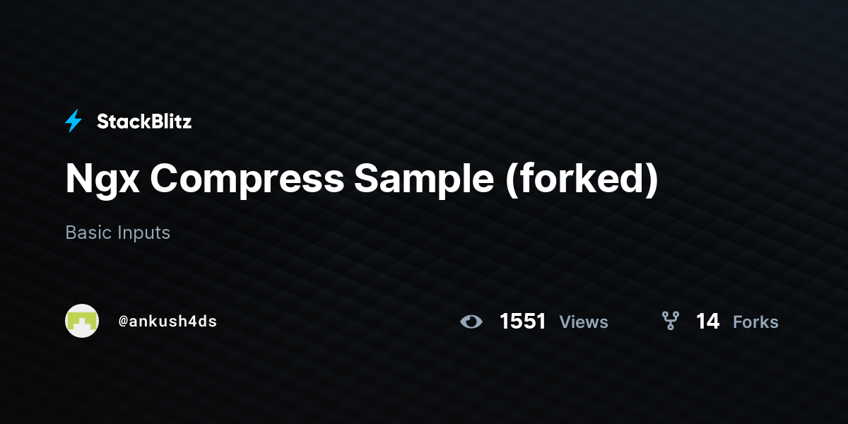Click the "Blitz" part of the logo text
848x424 pixels.
coord(171,122)
